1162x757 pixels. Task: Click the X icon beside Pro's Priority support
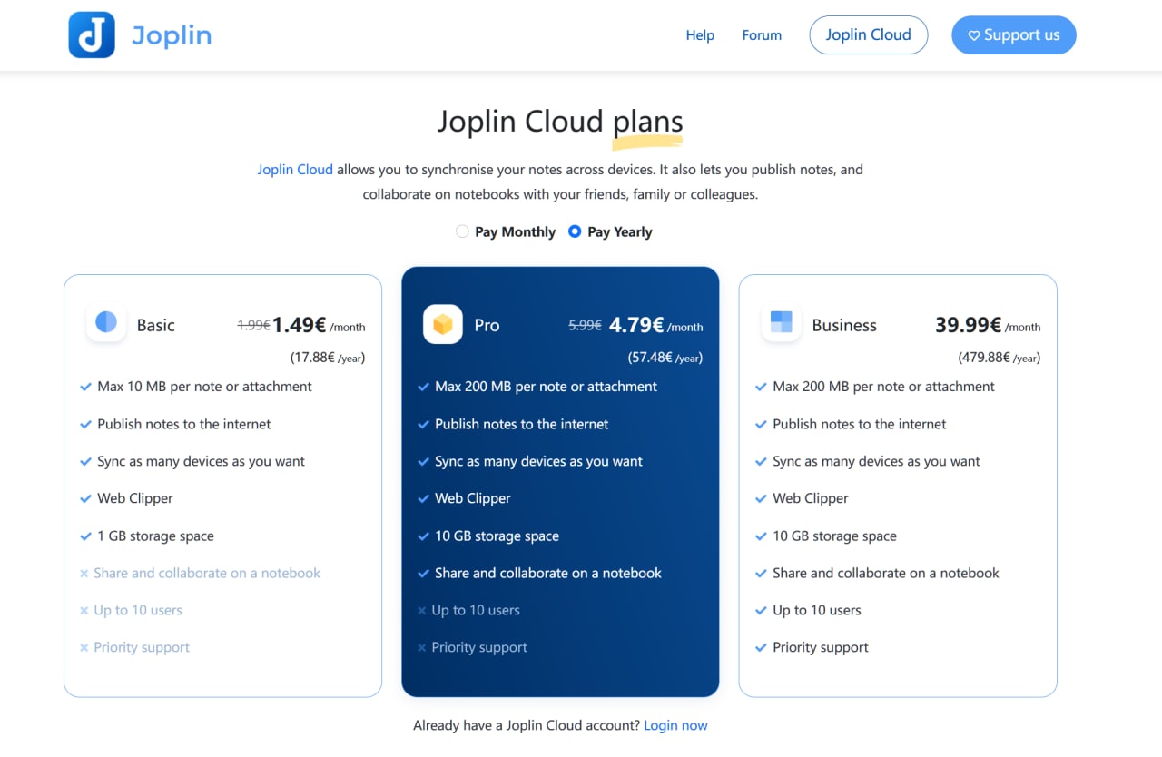pos(421,647)
